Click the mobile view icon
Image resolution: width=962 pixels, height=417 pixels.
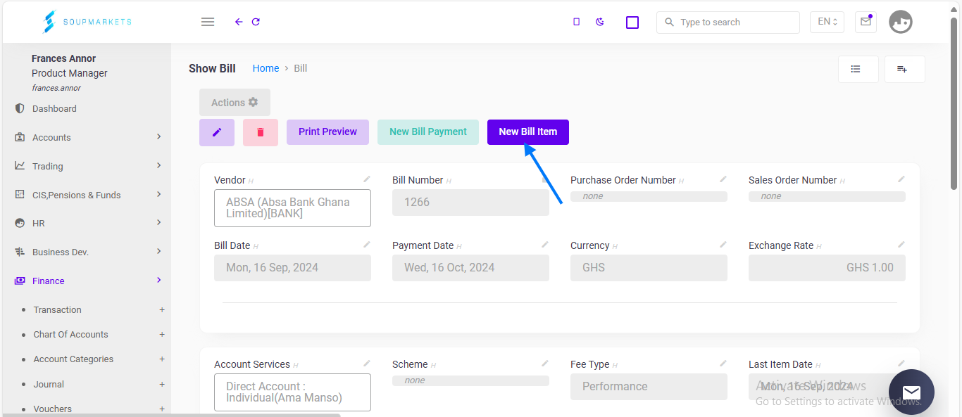pyautogui.click(x=576, y=22)
